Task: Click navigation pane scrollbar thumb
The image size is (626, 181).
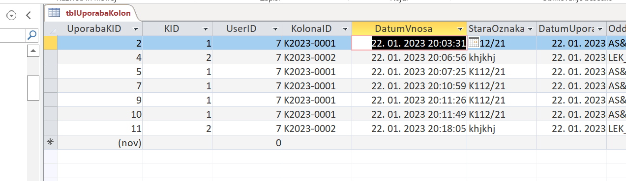Action: click(33, 87)
